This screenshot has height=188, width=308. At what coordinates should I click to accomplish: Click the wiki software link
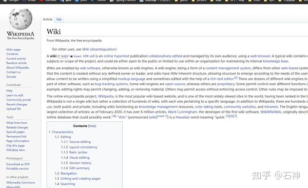(90, 68)
